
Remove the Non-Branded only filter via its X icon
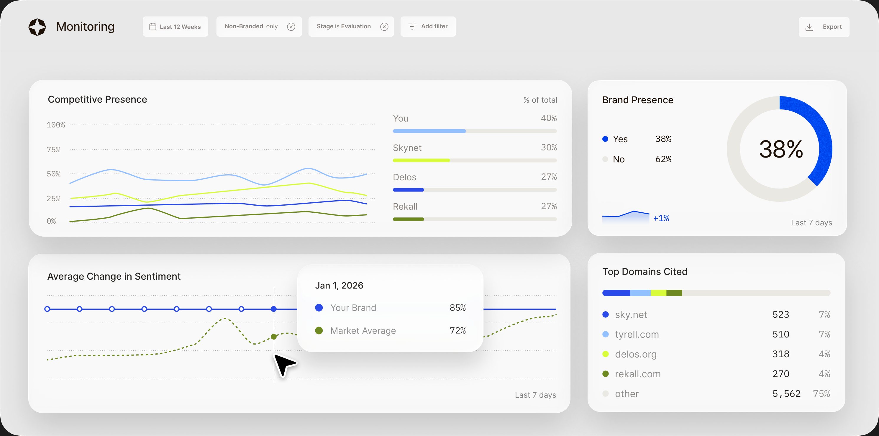point(291,27)
